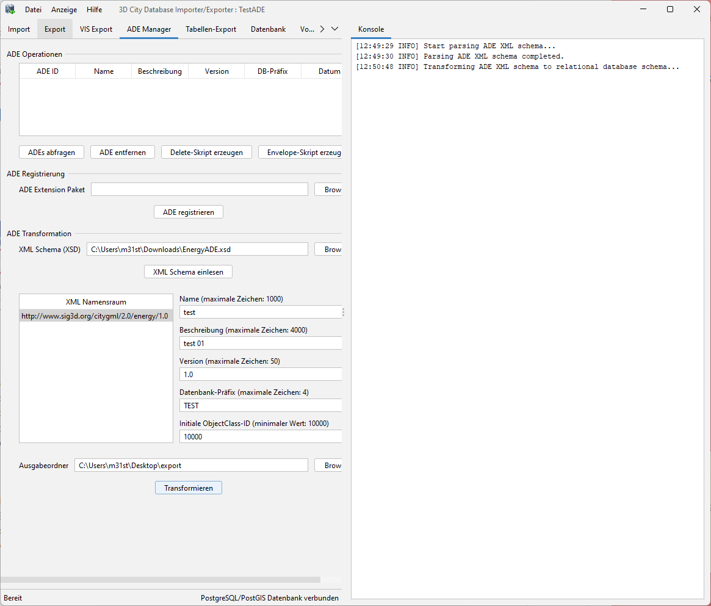711x606 pixels.
Task: Click the horizontal scrollbar at bottom
Action: pos(161,580)
